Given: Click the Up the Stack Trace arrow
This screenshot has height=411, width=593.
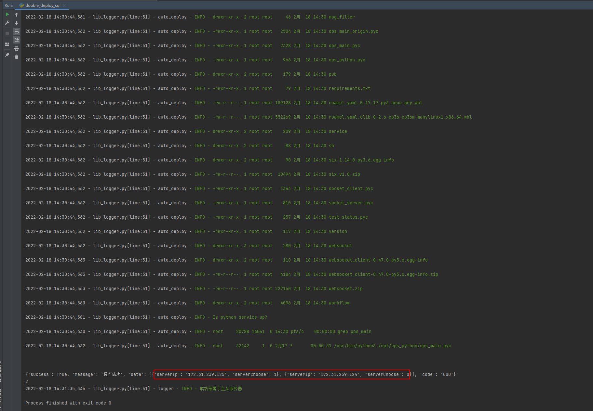Looking at the screenshot, I should click(17, 14).
